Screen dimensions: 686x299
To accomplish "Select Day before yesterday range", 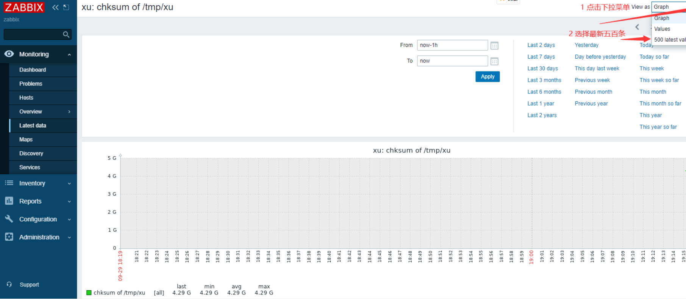I will pyautogui.click(x=600, y=57).
